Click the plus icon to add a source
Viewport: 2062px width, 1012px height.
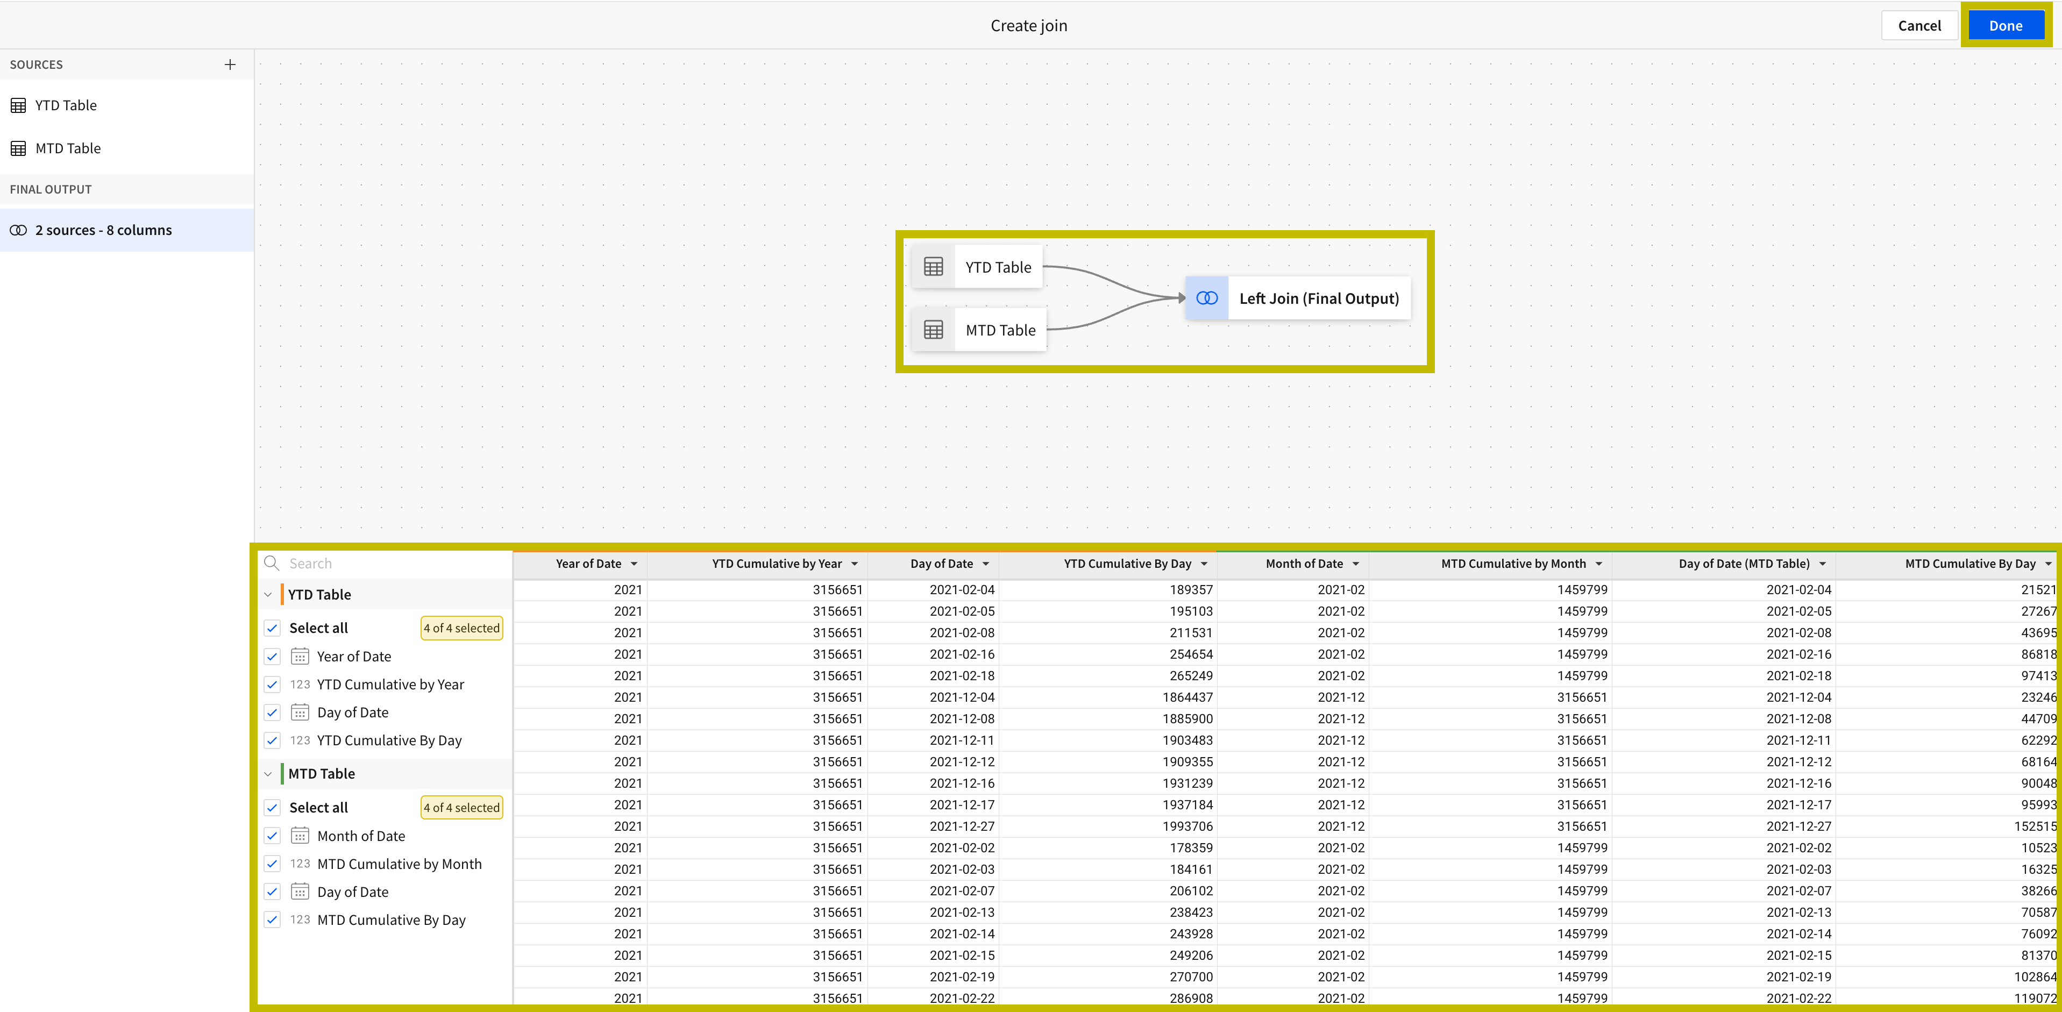pos(230,64)
